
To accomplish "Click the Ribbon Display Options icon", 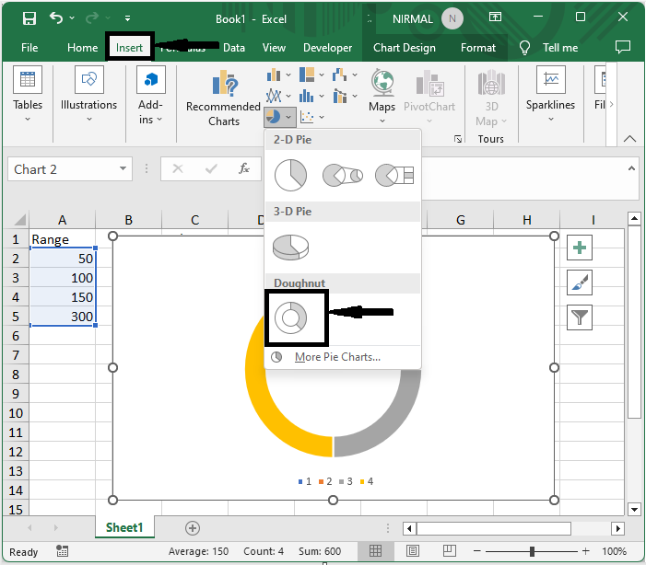I will coord(495,17).
